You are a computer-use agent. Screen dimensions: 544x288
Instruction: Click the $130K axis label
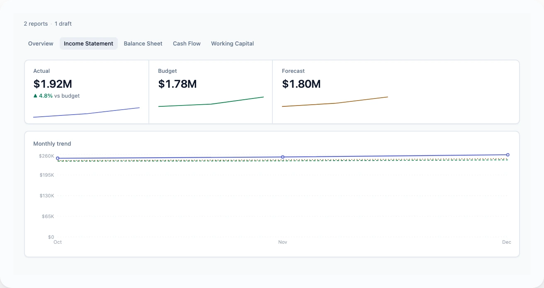tap(46, 196)
